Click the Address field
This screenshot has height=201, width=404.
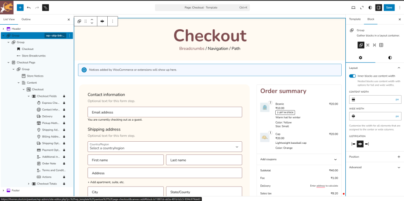pyautogui.click(x=165, y=173)
